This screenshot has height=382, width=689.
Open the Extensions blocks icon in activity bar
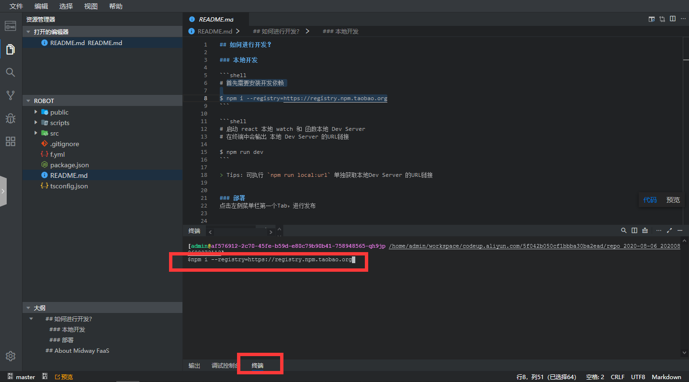[11, 141]
